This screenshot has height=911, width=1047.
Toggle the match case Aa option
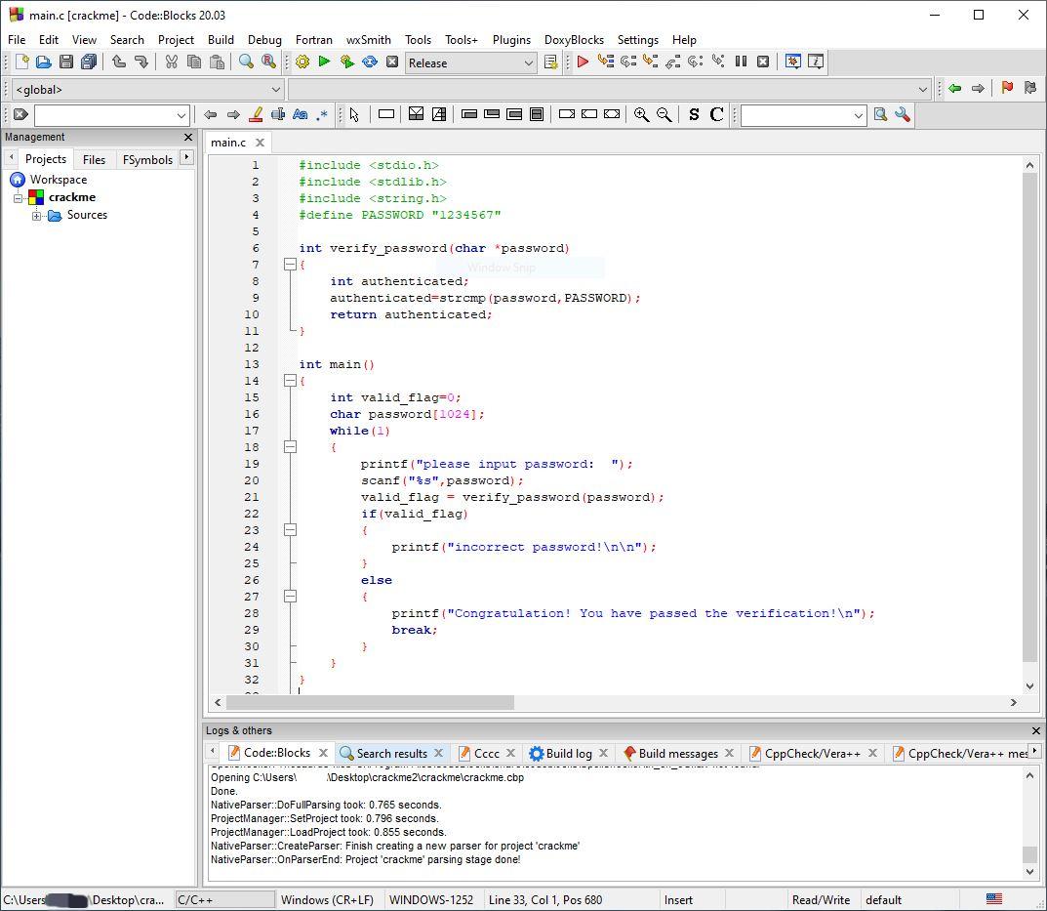(300, 114)
